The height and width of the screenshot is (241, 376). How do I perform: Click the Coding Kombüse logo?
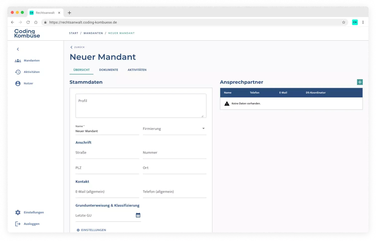27,33
